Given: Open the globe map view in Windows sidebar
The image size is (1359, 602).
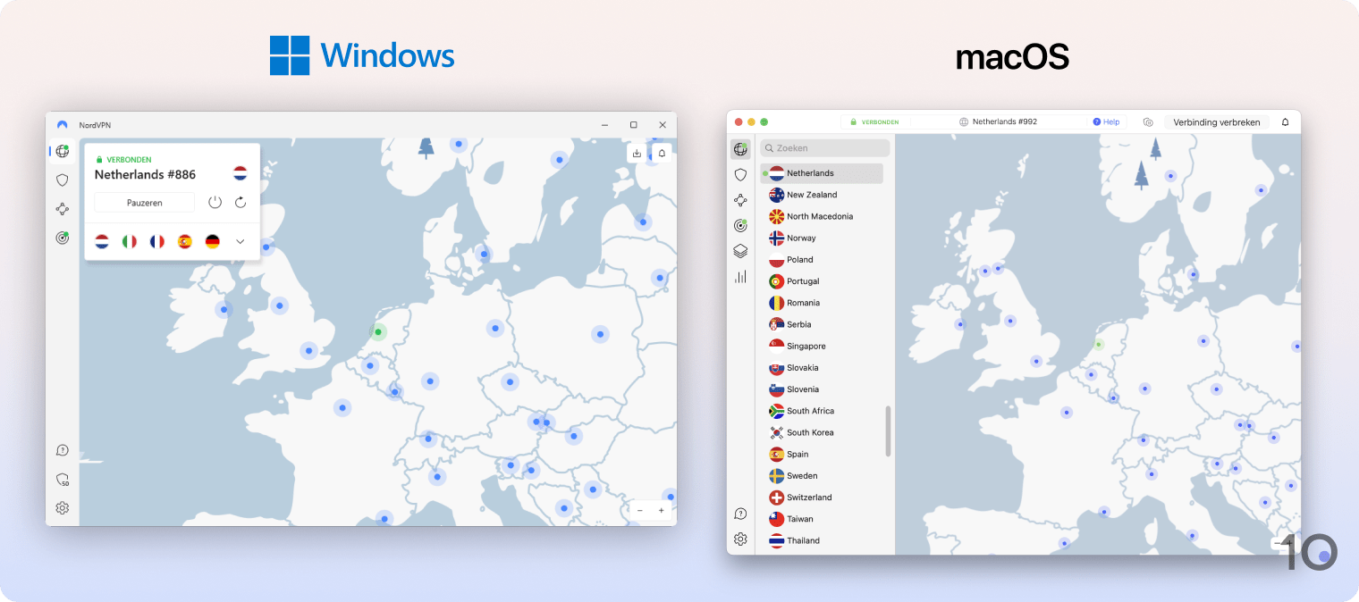Looking at the screenshot, I should (x=62, y=151).
